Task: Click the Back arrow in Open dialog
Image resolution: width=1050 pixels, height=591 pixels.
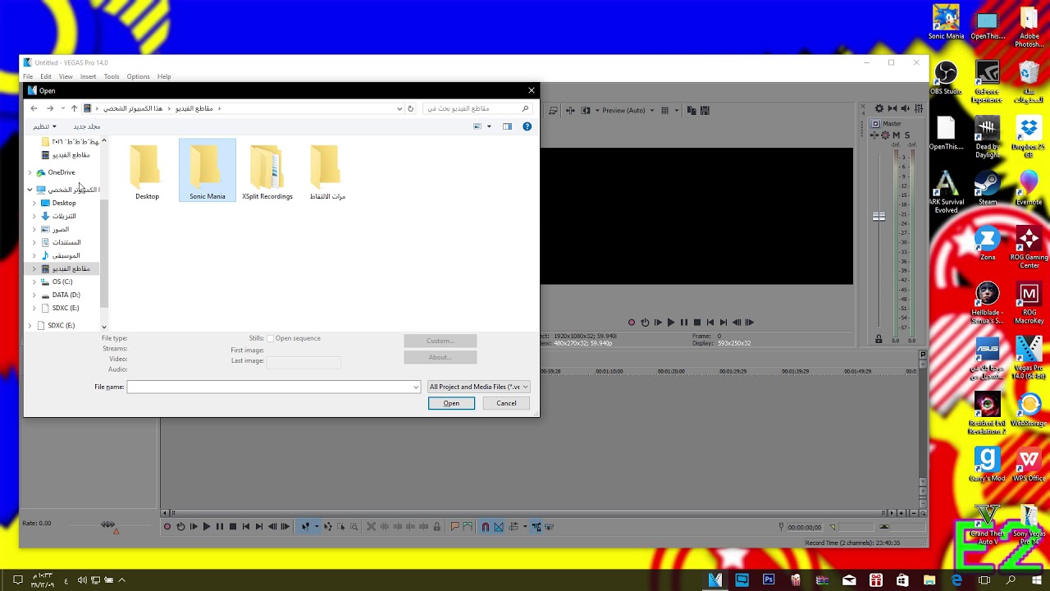Action: point(34,108)
